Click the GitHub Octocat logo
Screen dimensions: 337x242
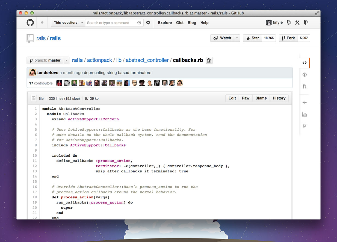[30, 23]
